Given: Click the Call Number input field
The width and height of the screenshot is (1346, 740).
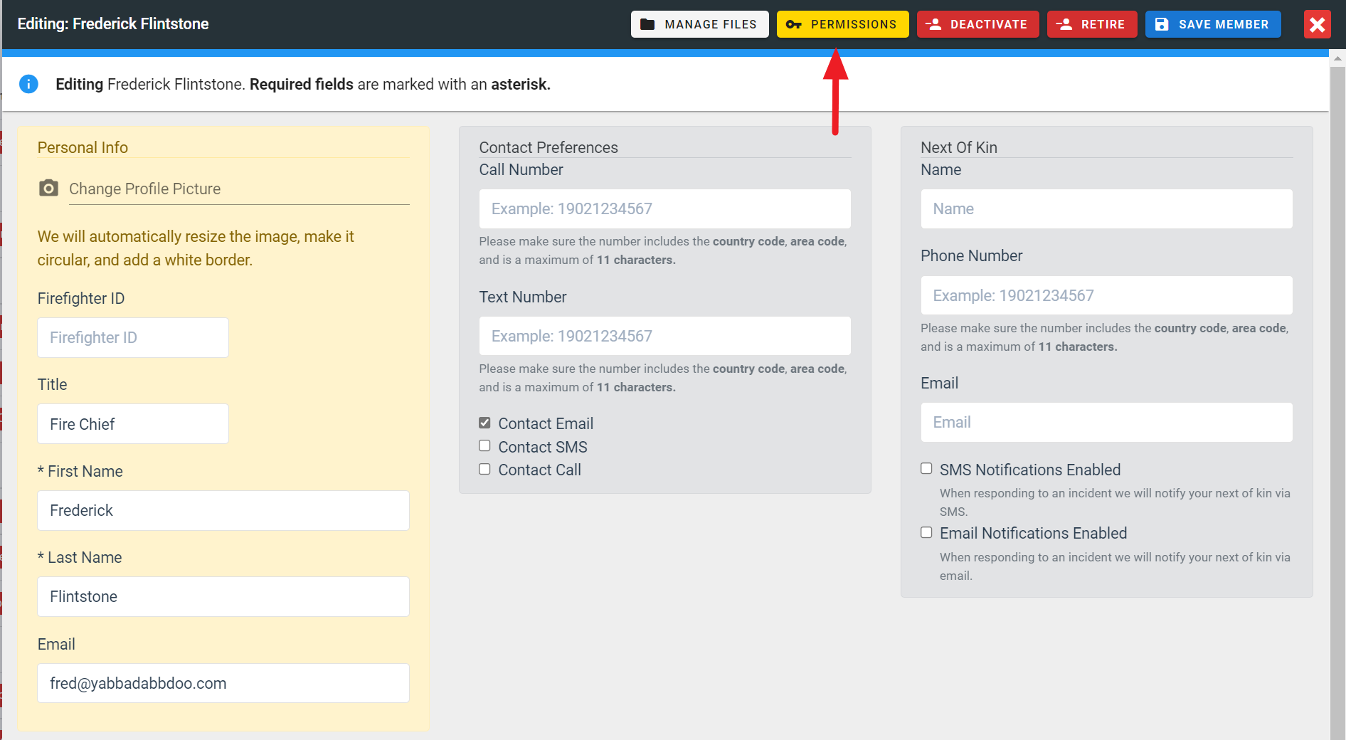Looking at the screenshot, I should [664, 208].
